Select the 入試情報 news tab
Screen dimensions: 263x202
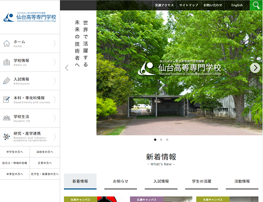coord(161,181)
